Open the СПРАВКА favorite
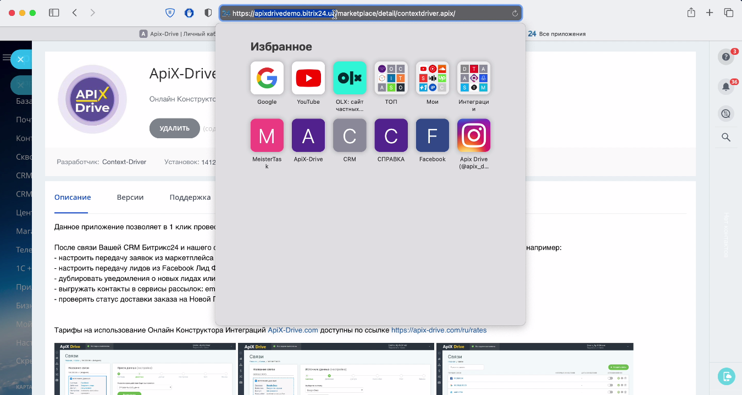 [x=391, y=136]
